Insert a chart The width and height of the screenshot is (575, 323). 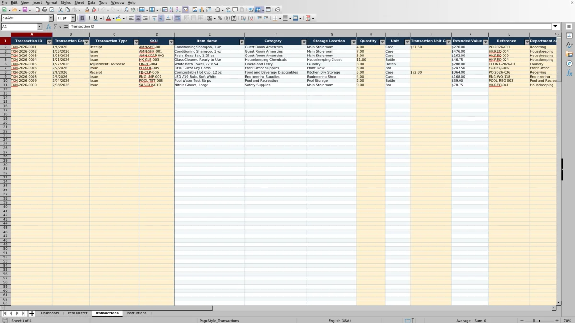tap(202, 10)
